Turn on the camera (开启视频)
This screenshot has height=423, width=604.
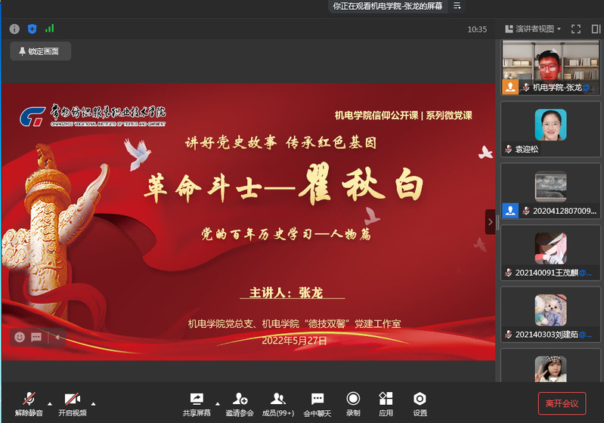click(x=73, y=403)
